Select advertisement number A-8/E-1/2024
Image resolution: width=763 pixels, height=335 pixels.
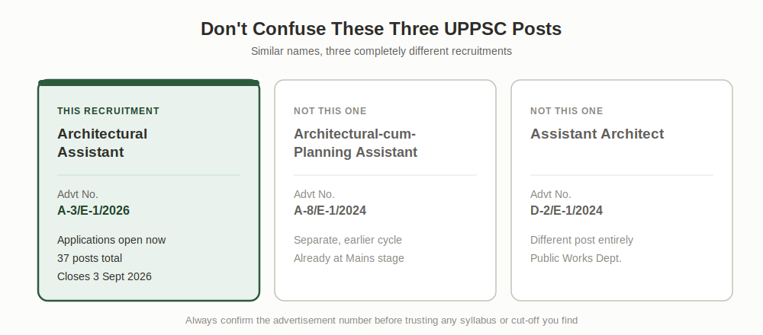coord(330,211)
